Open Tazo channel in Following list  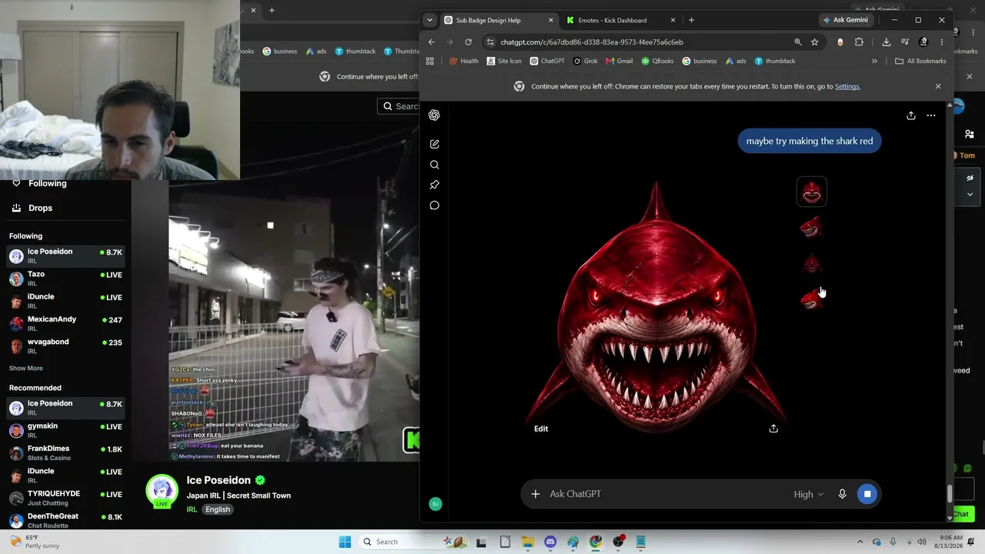point(65,278)
